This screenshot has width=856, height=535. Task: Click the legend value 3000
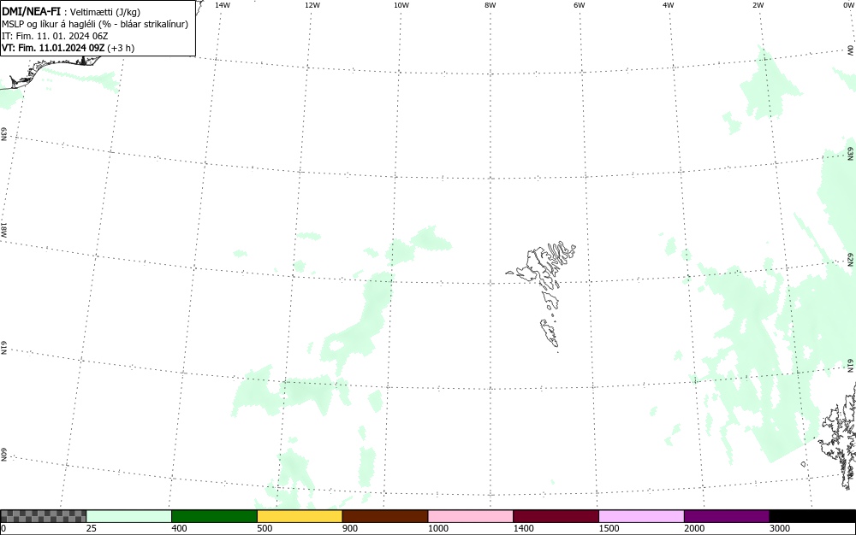[x=780, y=528]
